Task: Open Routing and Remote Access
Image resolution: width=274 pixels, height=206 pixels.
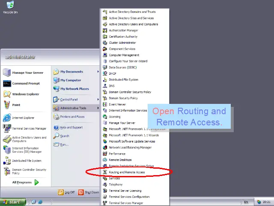Action: 135,172
